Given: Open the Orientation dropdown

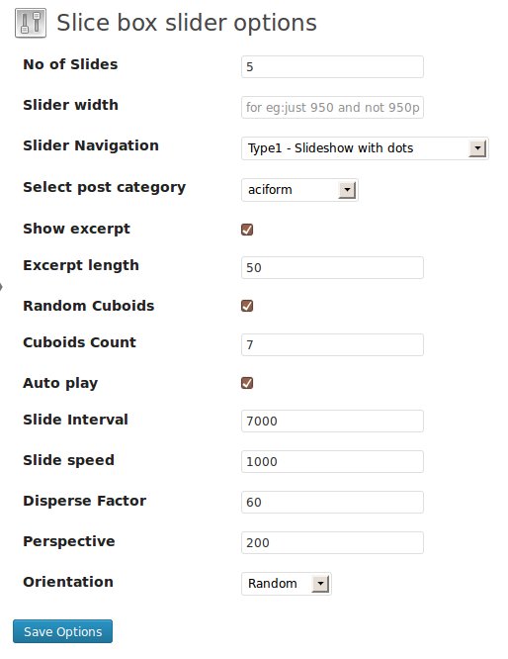Looking at the screenshot, I should (x=287, y=584).
